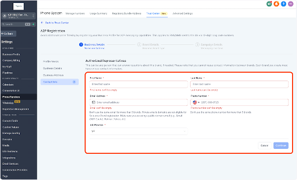Click the green quick-add icon beside Search

[x=34, y=24]
